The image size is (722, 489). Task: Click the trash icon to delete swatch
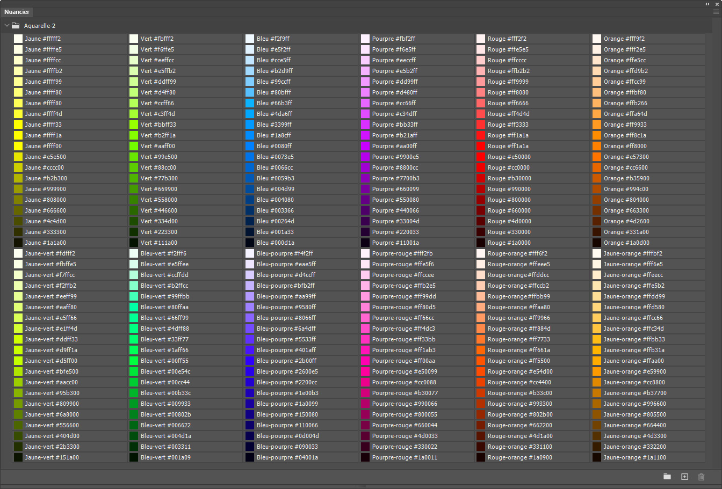click(x=701, y=477)
